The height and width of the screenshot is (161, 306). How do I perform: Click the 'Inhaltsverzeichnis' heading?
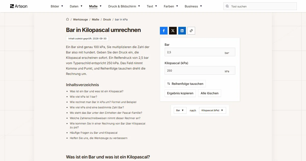(x=82, y=85)
